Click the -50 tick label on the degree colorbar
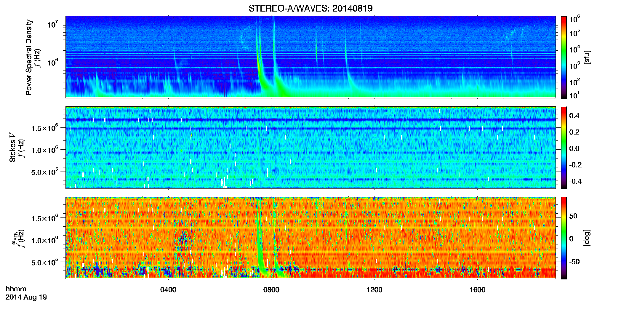Image resolution: width=621 pixels, height=320 pixels. pyautogui.click(x=574, y=262)
